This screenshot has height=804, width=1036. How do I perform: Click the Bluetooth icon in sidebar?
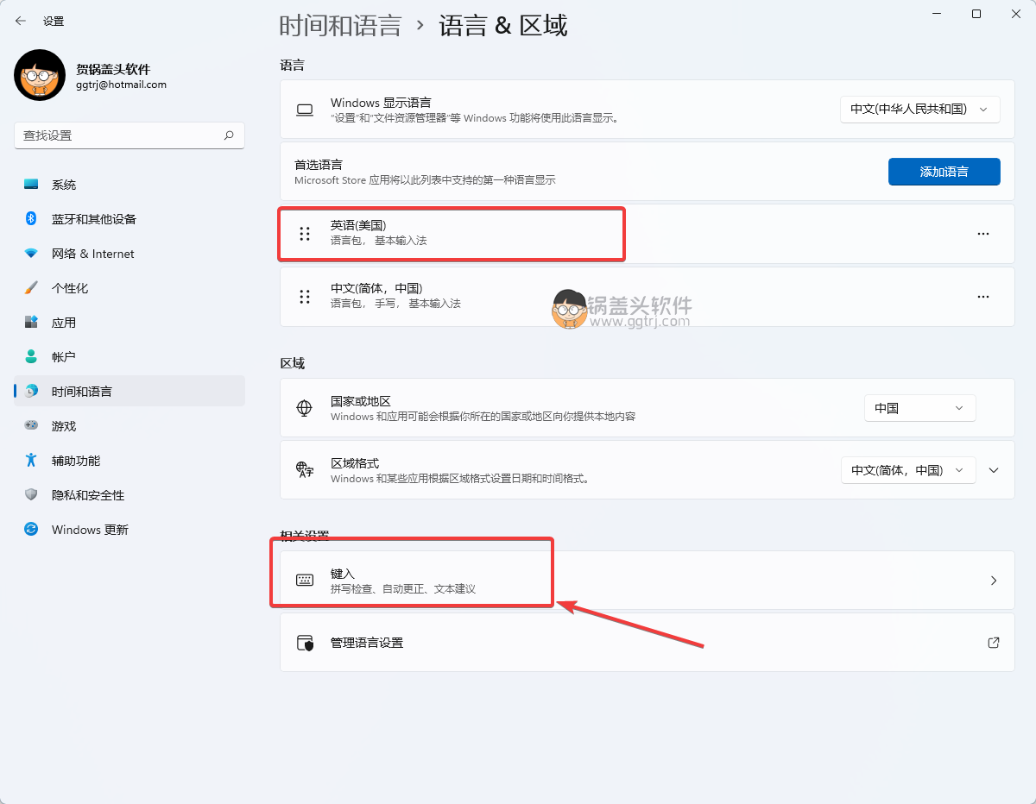pyautogui.click(x=31, y=219)
